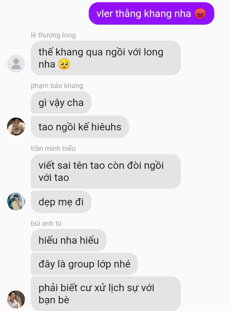
Task: Tap phạm bảo khang's profile photo
Action: pos(16,127)
